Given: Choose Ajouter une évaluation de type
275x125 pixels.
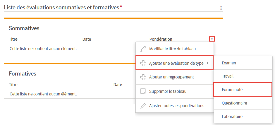Looking at the screenshot, I should click(x=174, y=63).
